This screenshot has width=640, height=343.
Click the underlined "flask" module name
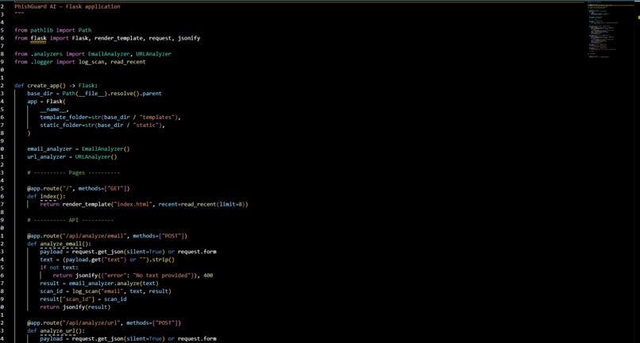(38, 38)
